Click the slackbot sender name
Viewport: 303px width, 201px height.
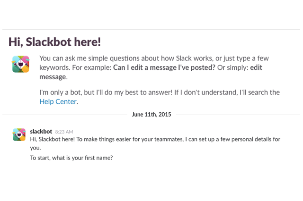(x=41, y=132)
